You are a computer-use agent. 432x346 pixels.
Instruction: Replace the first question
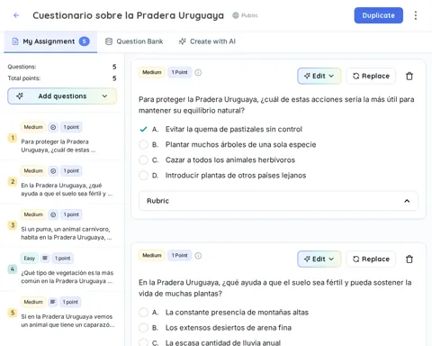pos(371,76)
